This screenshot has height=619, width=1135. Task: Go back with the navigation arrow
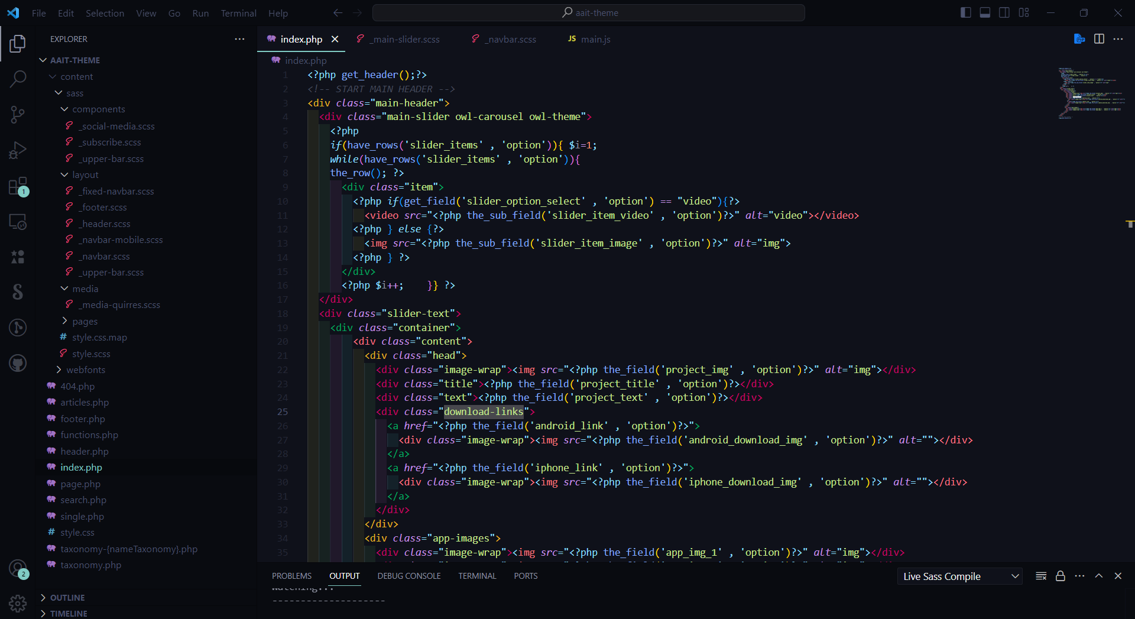[338, 13]
